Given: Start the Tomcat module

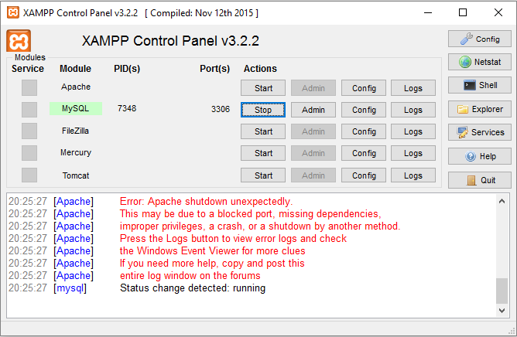Looking at the screenshot, I should 263,175.
